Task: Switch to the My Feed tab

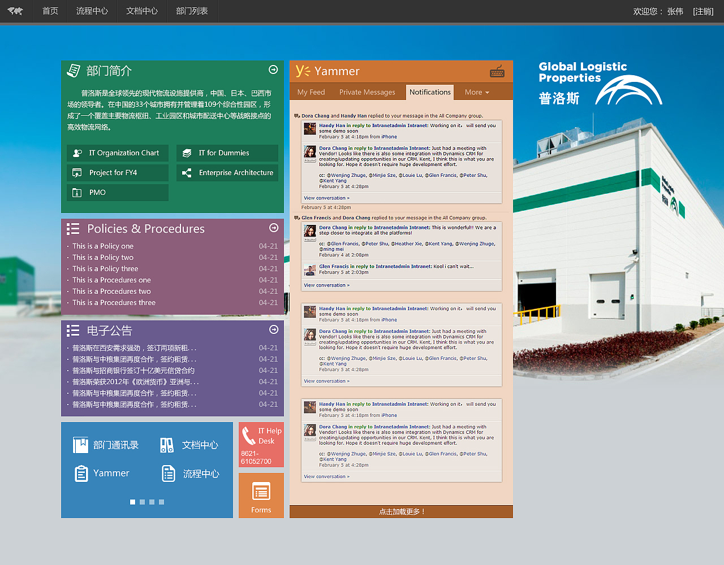Action: [311, 92]
